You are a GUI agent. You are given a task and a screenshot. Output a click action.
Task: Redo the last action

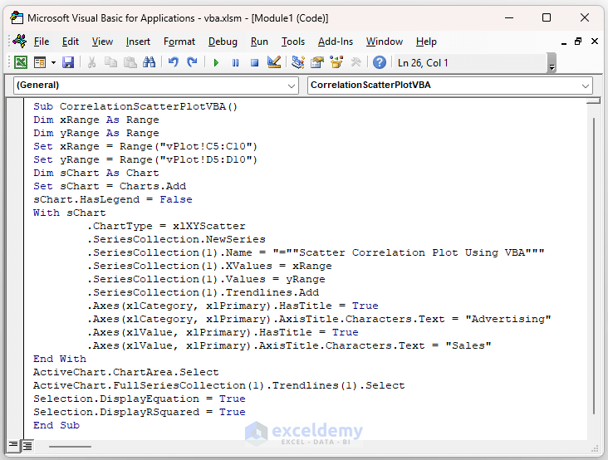192,62
